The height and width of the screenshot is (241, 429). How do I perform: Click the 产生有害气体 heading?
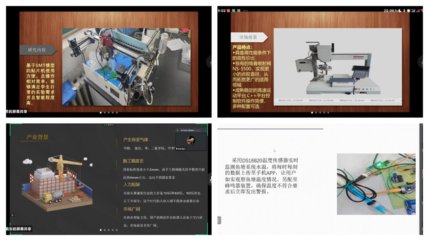click(135, 140)
